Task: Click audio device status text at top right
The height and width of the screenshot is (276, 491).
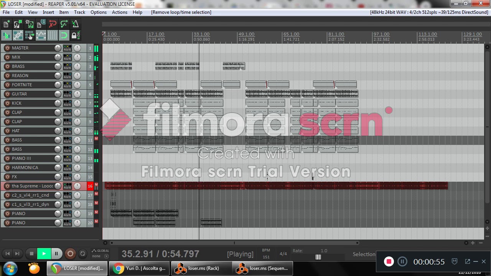Action: (429, 12)
